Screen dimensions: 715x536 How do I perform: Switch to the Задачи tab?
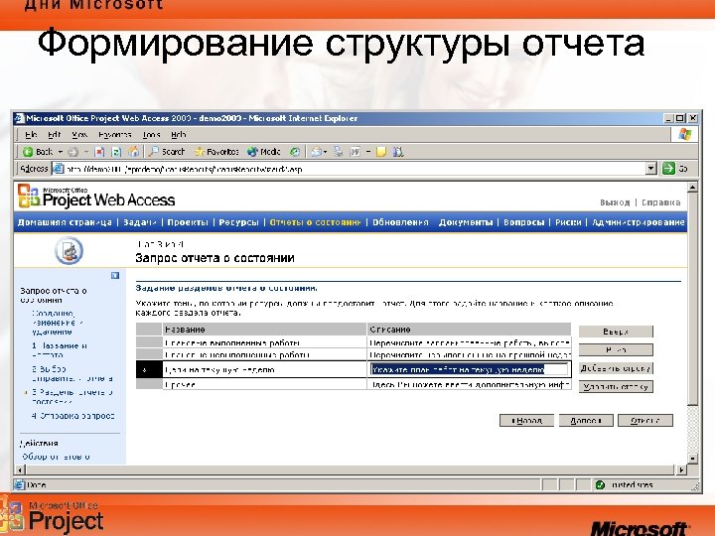140,222
